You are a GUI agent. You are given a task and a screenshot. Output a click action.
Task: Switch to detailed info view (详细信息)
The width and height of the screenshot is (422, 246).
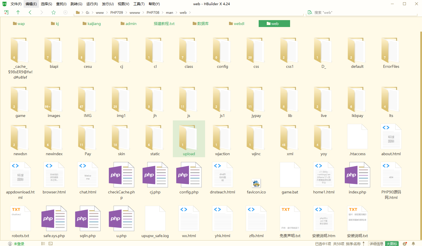point(376,244)
